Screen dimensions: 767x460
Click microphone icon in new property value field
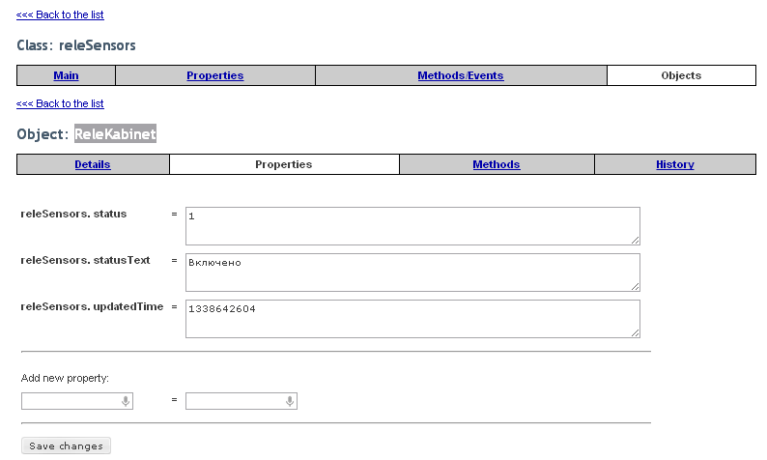(290, 401)
